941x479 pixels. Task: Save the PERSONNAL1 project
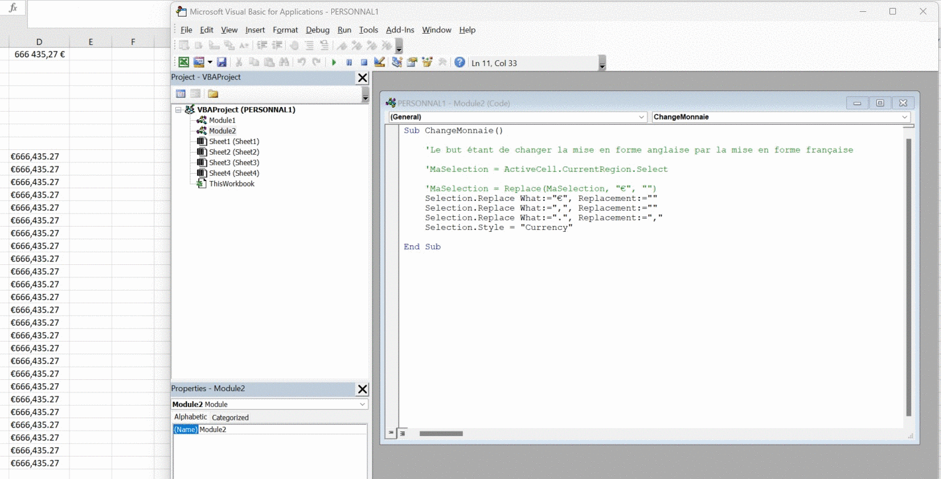[222, 61]
